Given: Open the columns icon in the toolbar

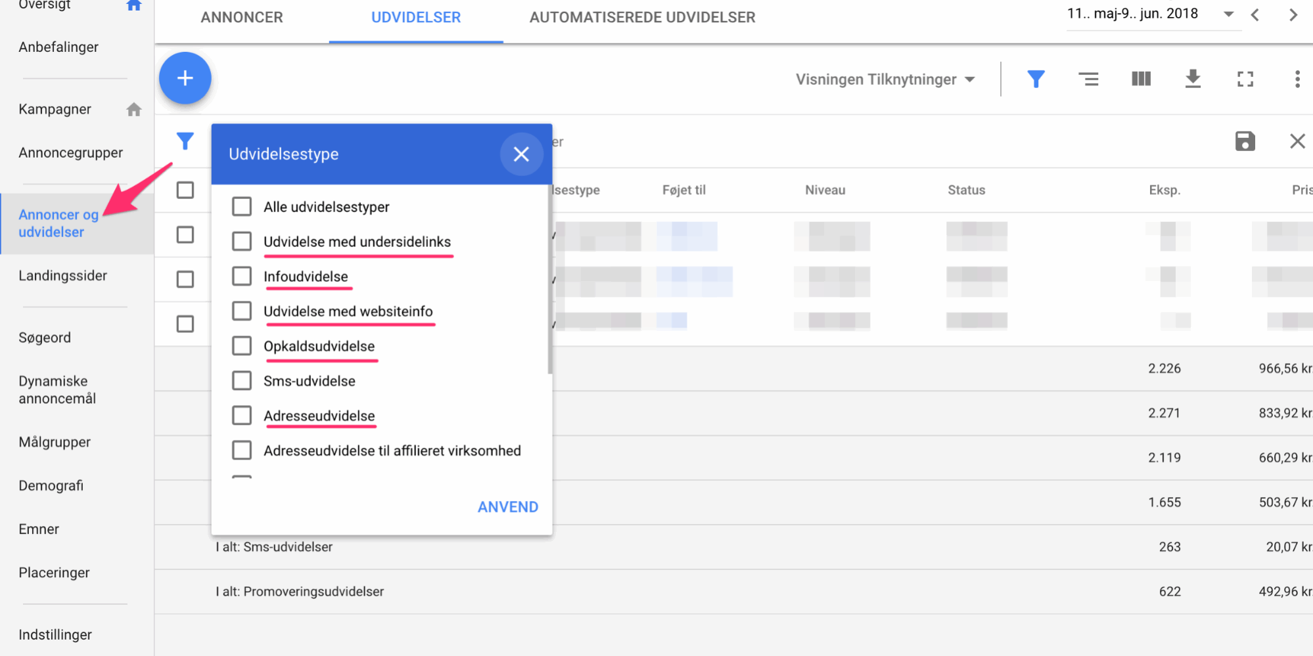Looking at the screenshot, I should tap(1141, 79).
